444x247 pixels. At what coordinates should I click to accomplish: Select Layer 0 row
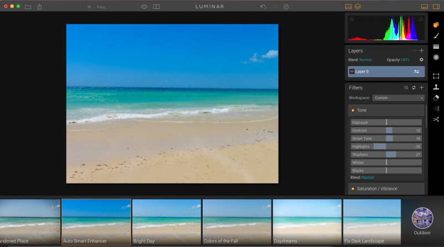[x=386, y=72]
